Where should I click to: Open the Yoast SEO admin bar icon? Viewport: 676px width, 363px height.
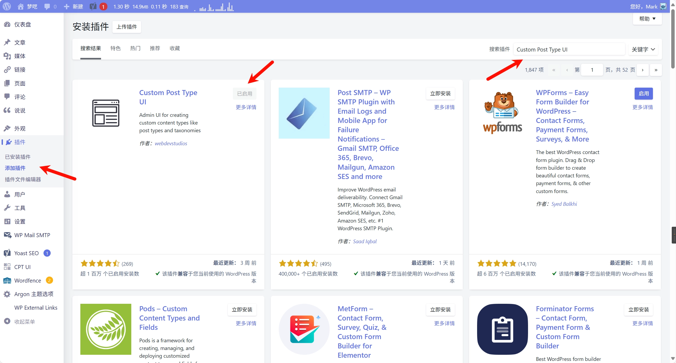tap(93, 6)
